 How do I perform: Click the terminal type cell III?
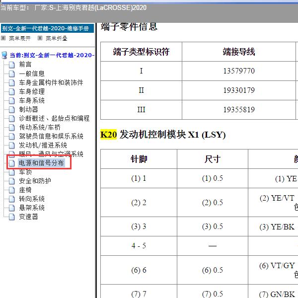pos(141,110)
